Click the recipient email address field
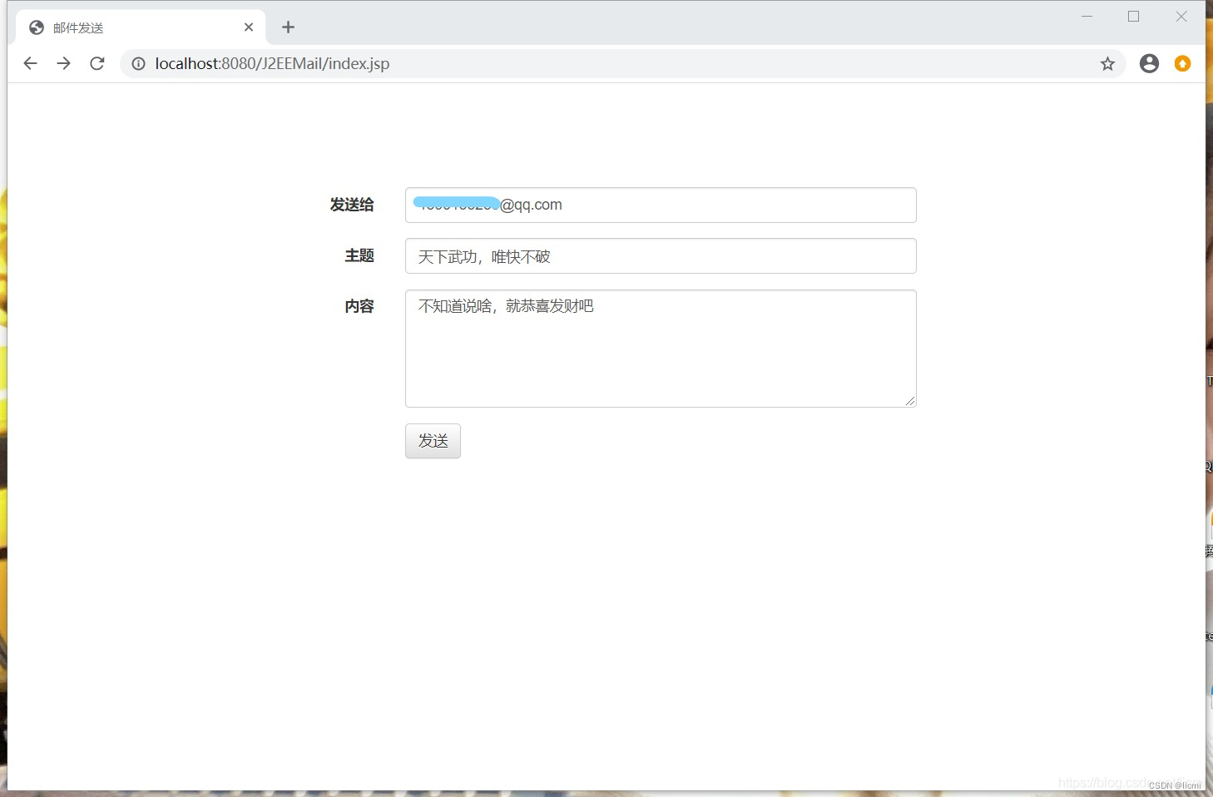1213x797 pixels. point(660,205)
